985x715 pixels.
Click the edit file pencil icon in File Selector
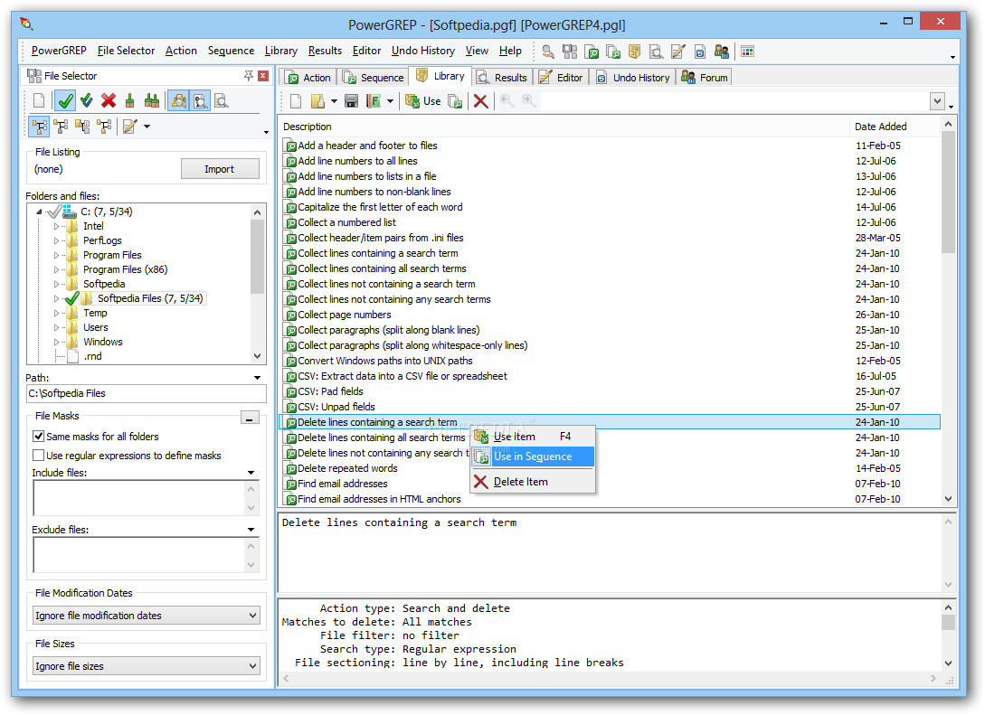pyautogui.click(x=130, y=127)
